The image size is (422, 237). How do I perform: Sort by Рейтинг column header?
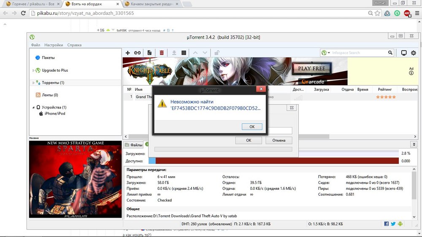click(384, 89)
